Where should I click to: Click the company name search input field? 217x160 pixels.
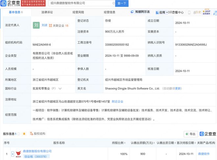[x=82, y=3]
